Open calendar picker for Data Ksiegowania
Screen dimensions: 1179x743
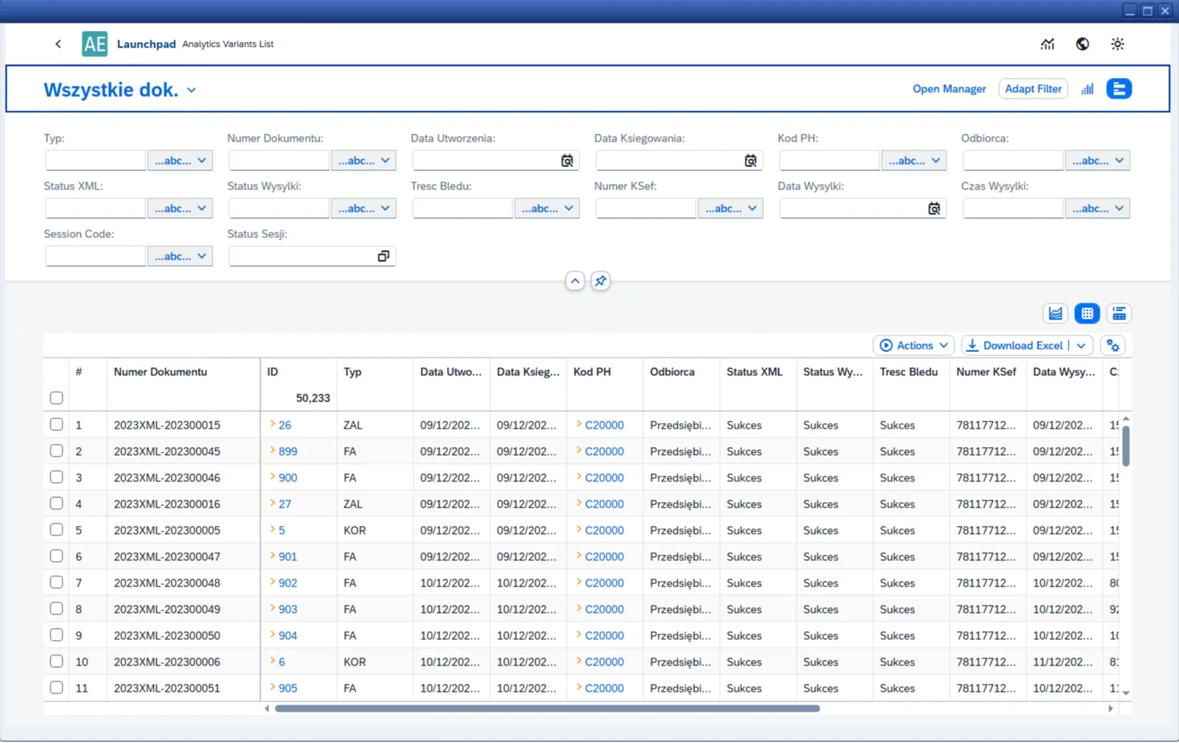(751, 161)
